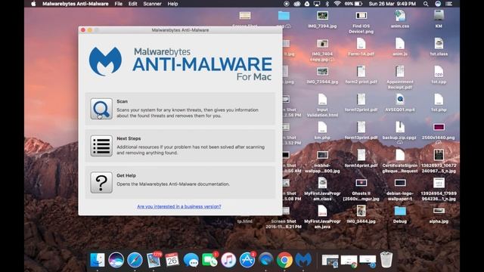Select the Debug folder on the desktop

(x=400, y=211)
